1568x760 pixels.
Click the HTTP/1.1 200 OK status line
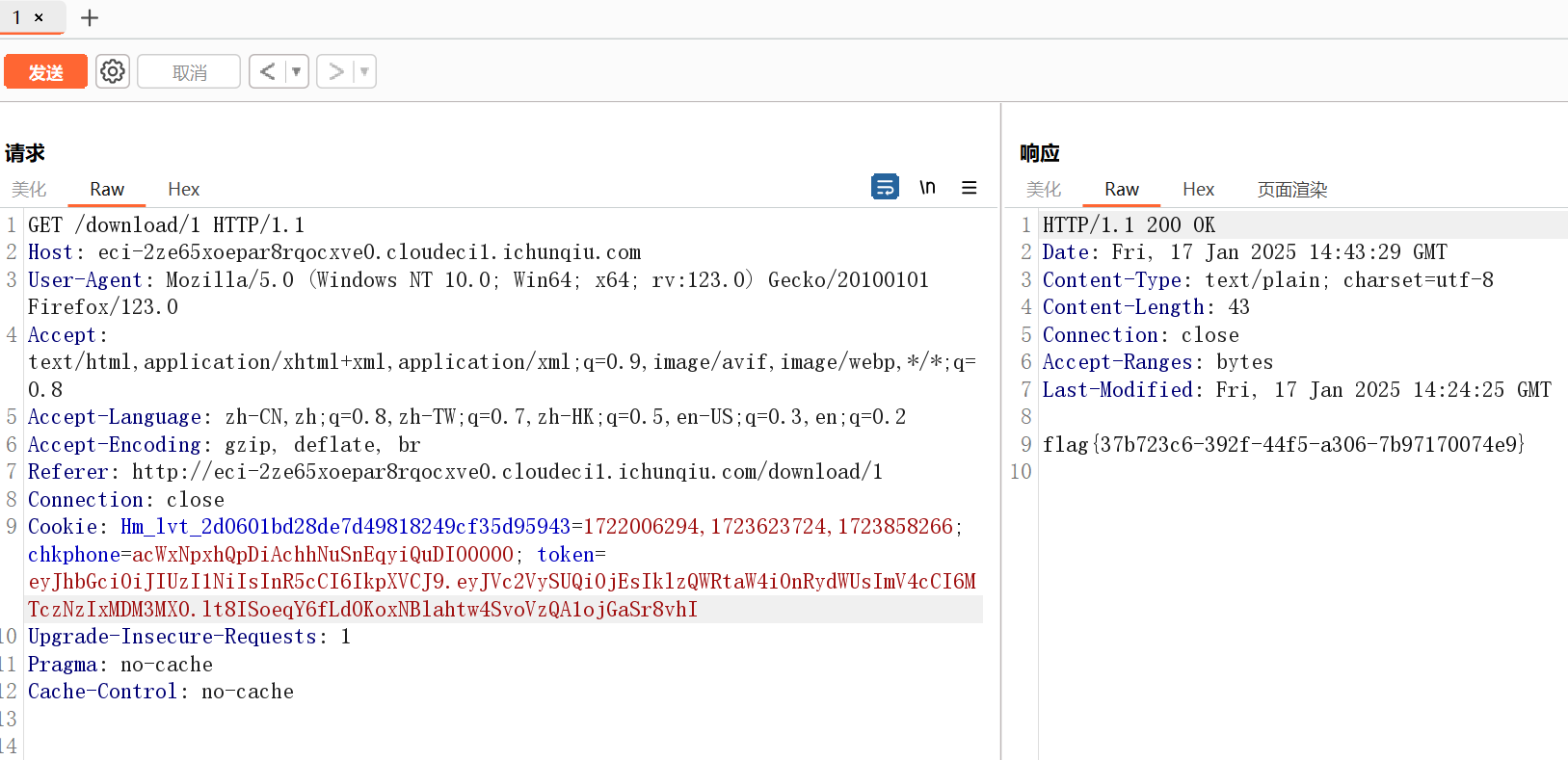(x=1129, y=224)
